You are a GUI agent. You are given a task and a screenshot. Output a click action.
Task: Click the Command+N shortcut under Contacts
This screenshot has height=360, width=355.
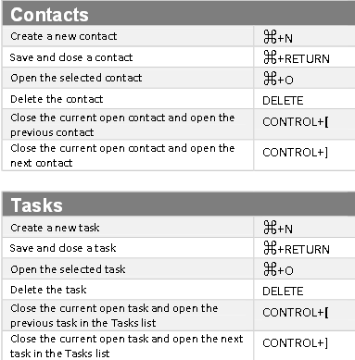click(x=278, y=37)
